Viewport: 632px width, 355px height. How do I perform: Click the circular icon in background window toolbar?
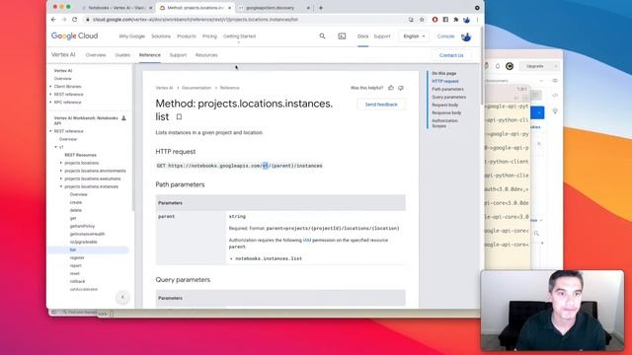(x=510, y=66)
